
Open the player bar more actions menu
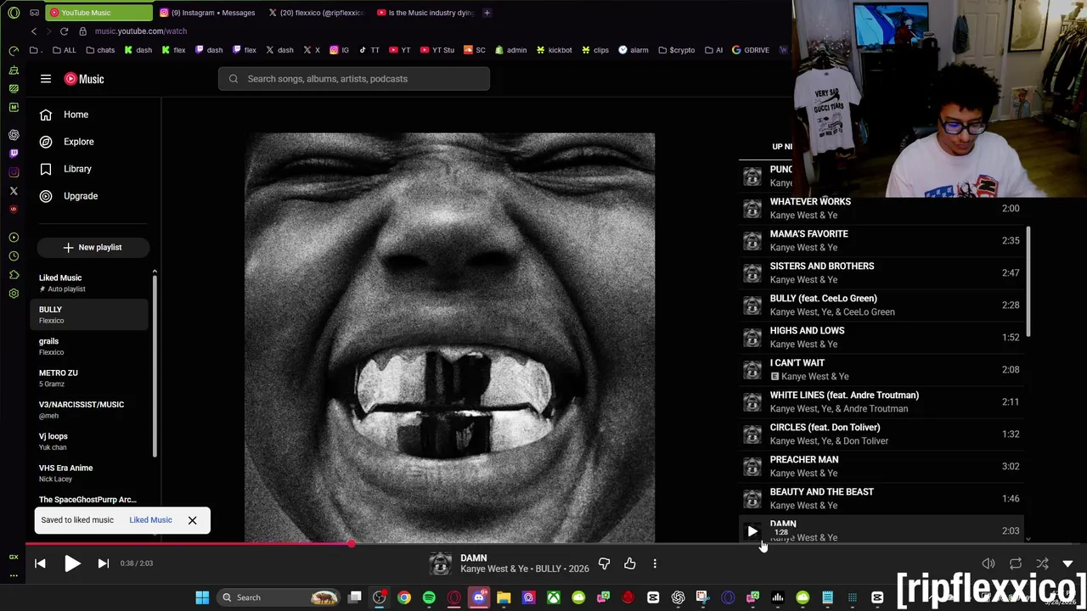(x=655, y=563)
